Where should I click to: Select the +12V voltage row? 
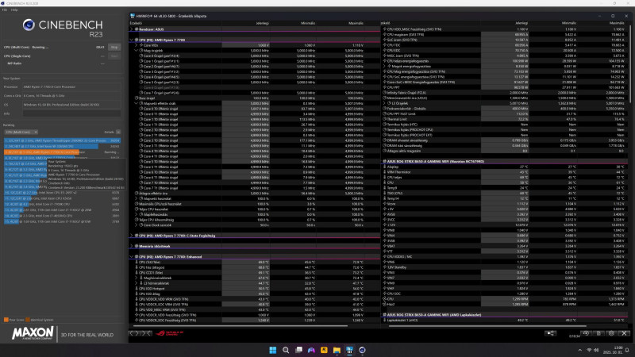[505, 225]
